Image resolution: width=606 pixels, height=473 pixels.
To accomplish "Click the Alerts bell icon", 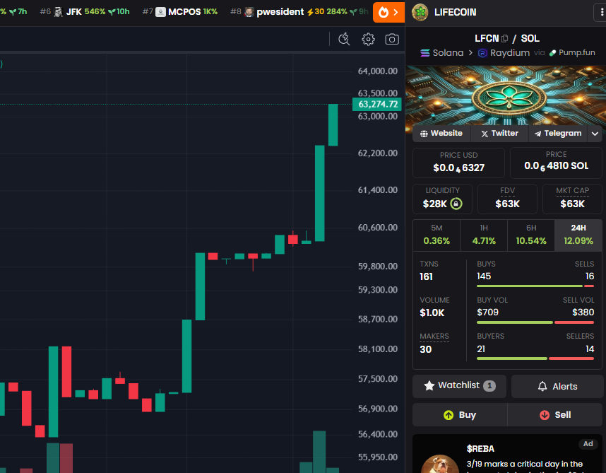I will click(542, 386).
